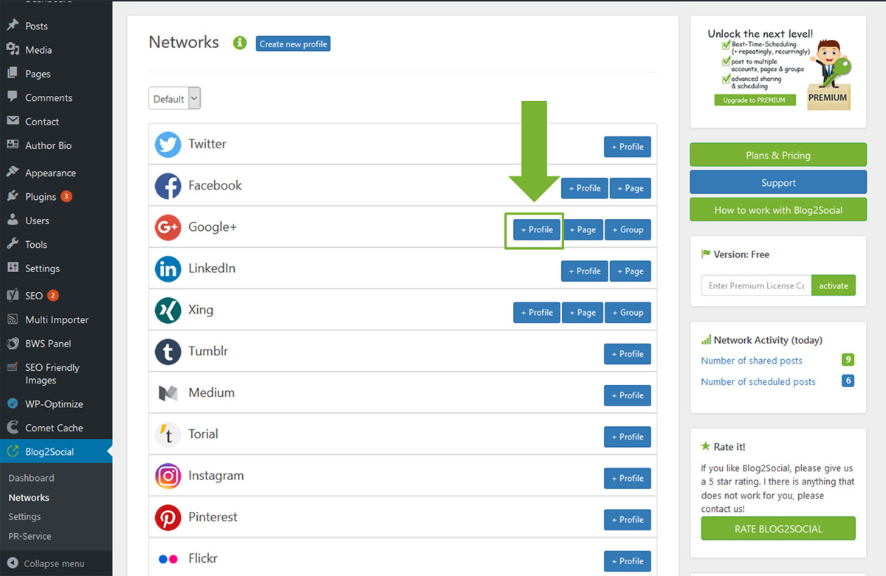Add a Google+ group
886x576 pixels.
click(x=628, y=229)
